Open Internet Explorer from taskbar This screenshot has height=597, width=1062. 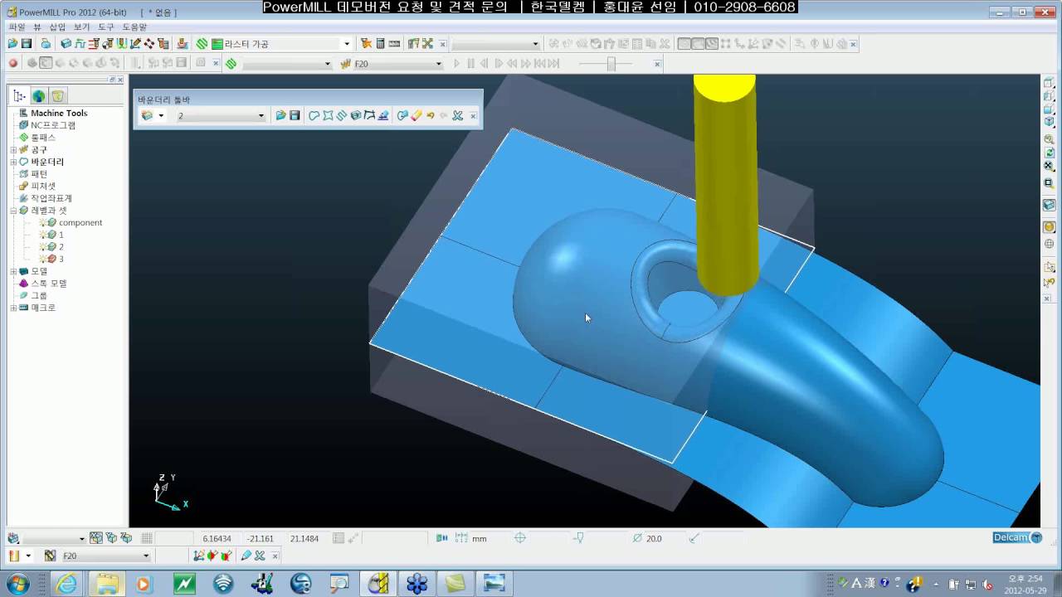click(66, 584)
